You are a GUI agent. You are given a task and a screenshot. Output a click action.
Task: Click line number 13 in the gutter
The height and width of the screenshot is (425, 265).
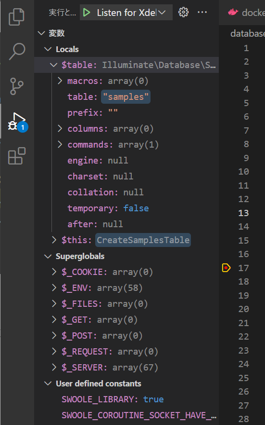point(243,213)
